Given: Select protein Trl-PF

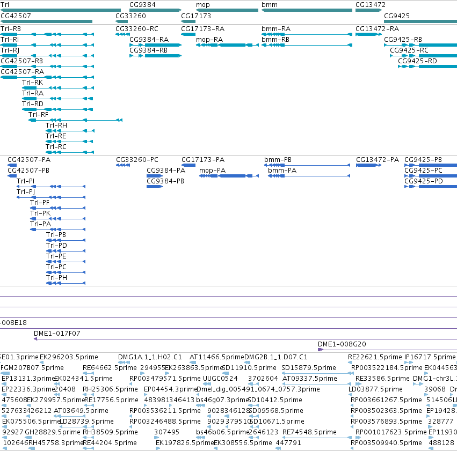Looking at the screenshot, I should click(57, 208).
